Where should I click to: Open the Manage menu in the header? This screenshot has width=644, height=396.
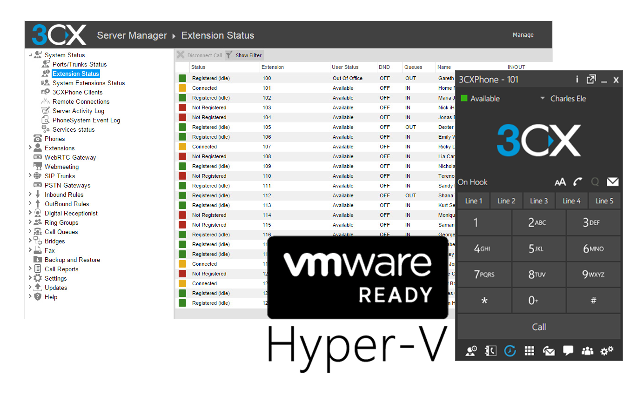(x=523, y=35)
